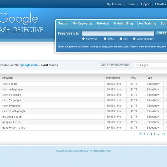Sort by Type column header
The width and height of the screenshot is (167, 167).
click(149, 78)
